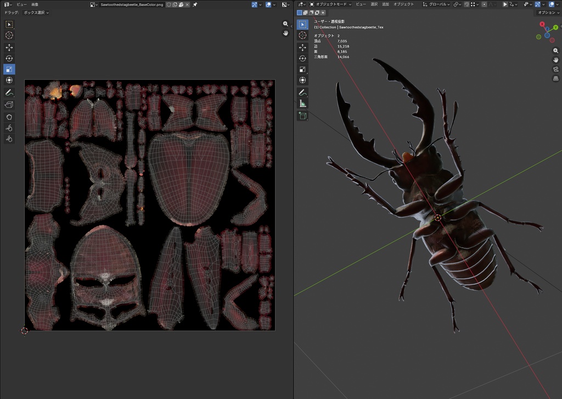The image size is (562, 399).
Task: Click the red X axis on gizmo
Action: [x=542, y=24]
